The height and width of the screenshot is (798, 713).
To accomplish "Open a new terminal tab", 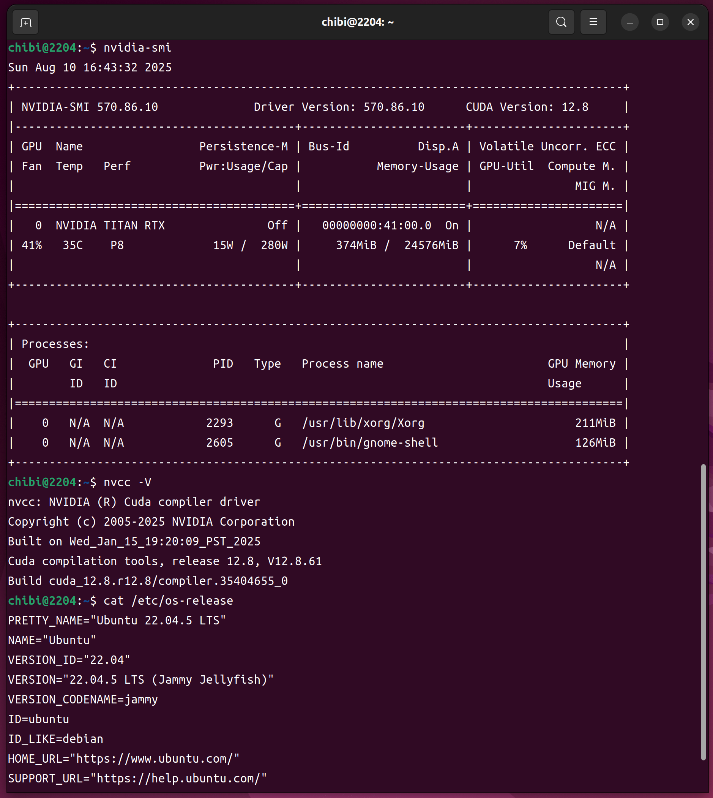I will click(x=25, y=22).
